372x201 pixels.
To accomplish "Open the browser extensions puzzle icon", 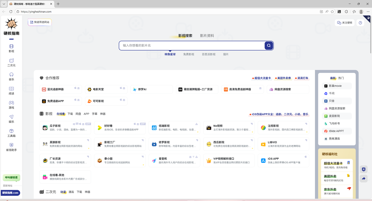I will pyautogui.click(x=346, y=12).
